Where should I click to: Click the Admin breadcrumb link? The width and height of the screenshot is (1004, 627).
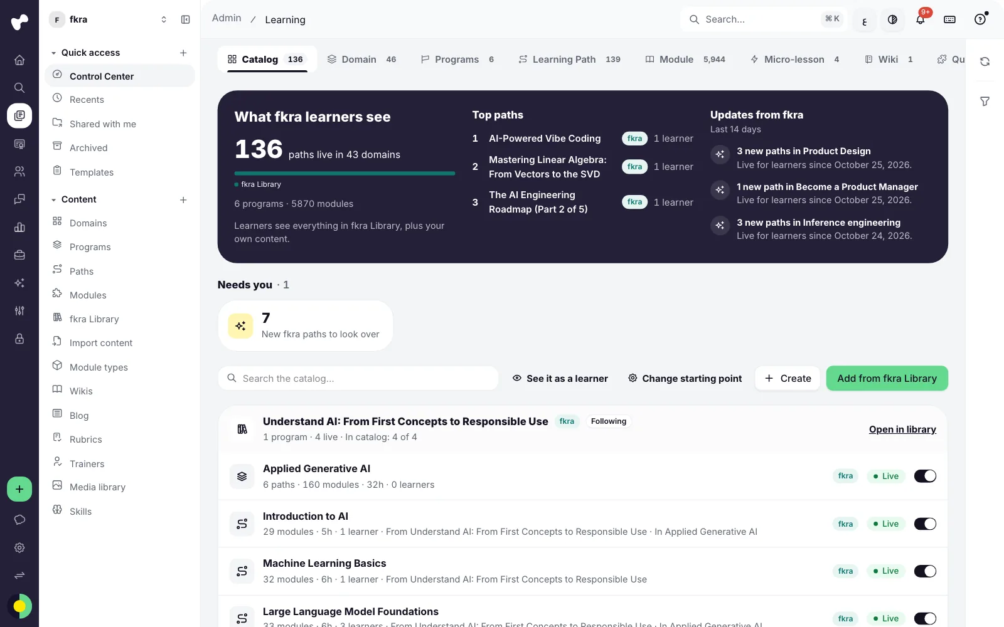point(227,18)
